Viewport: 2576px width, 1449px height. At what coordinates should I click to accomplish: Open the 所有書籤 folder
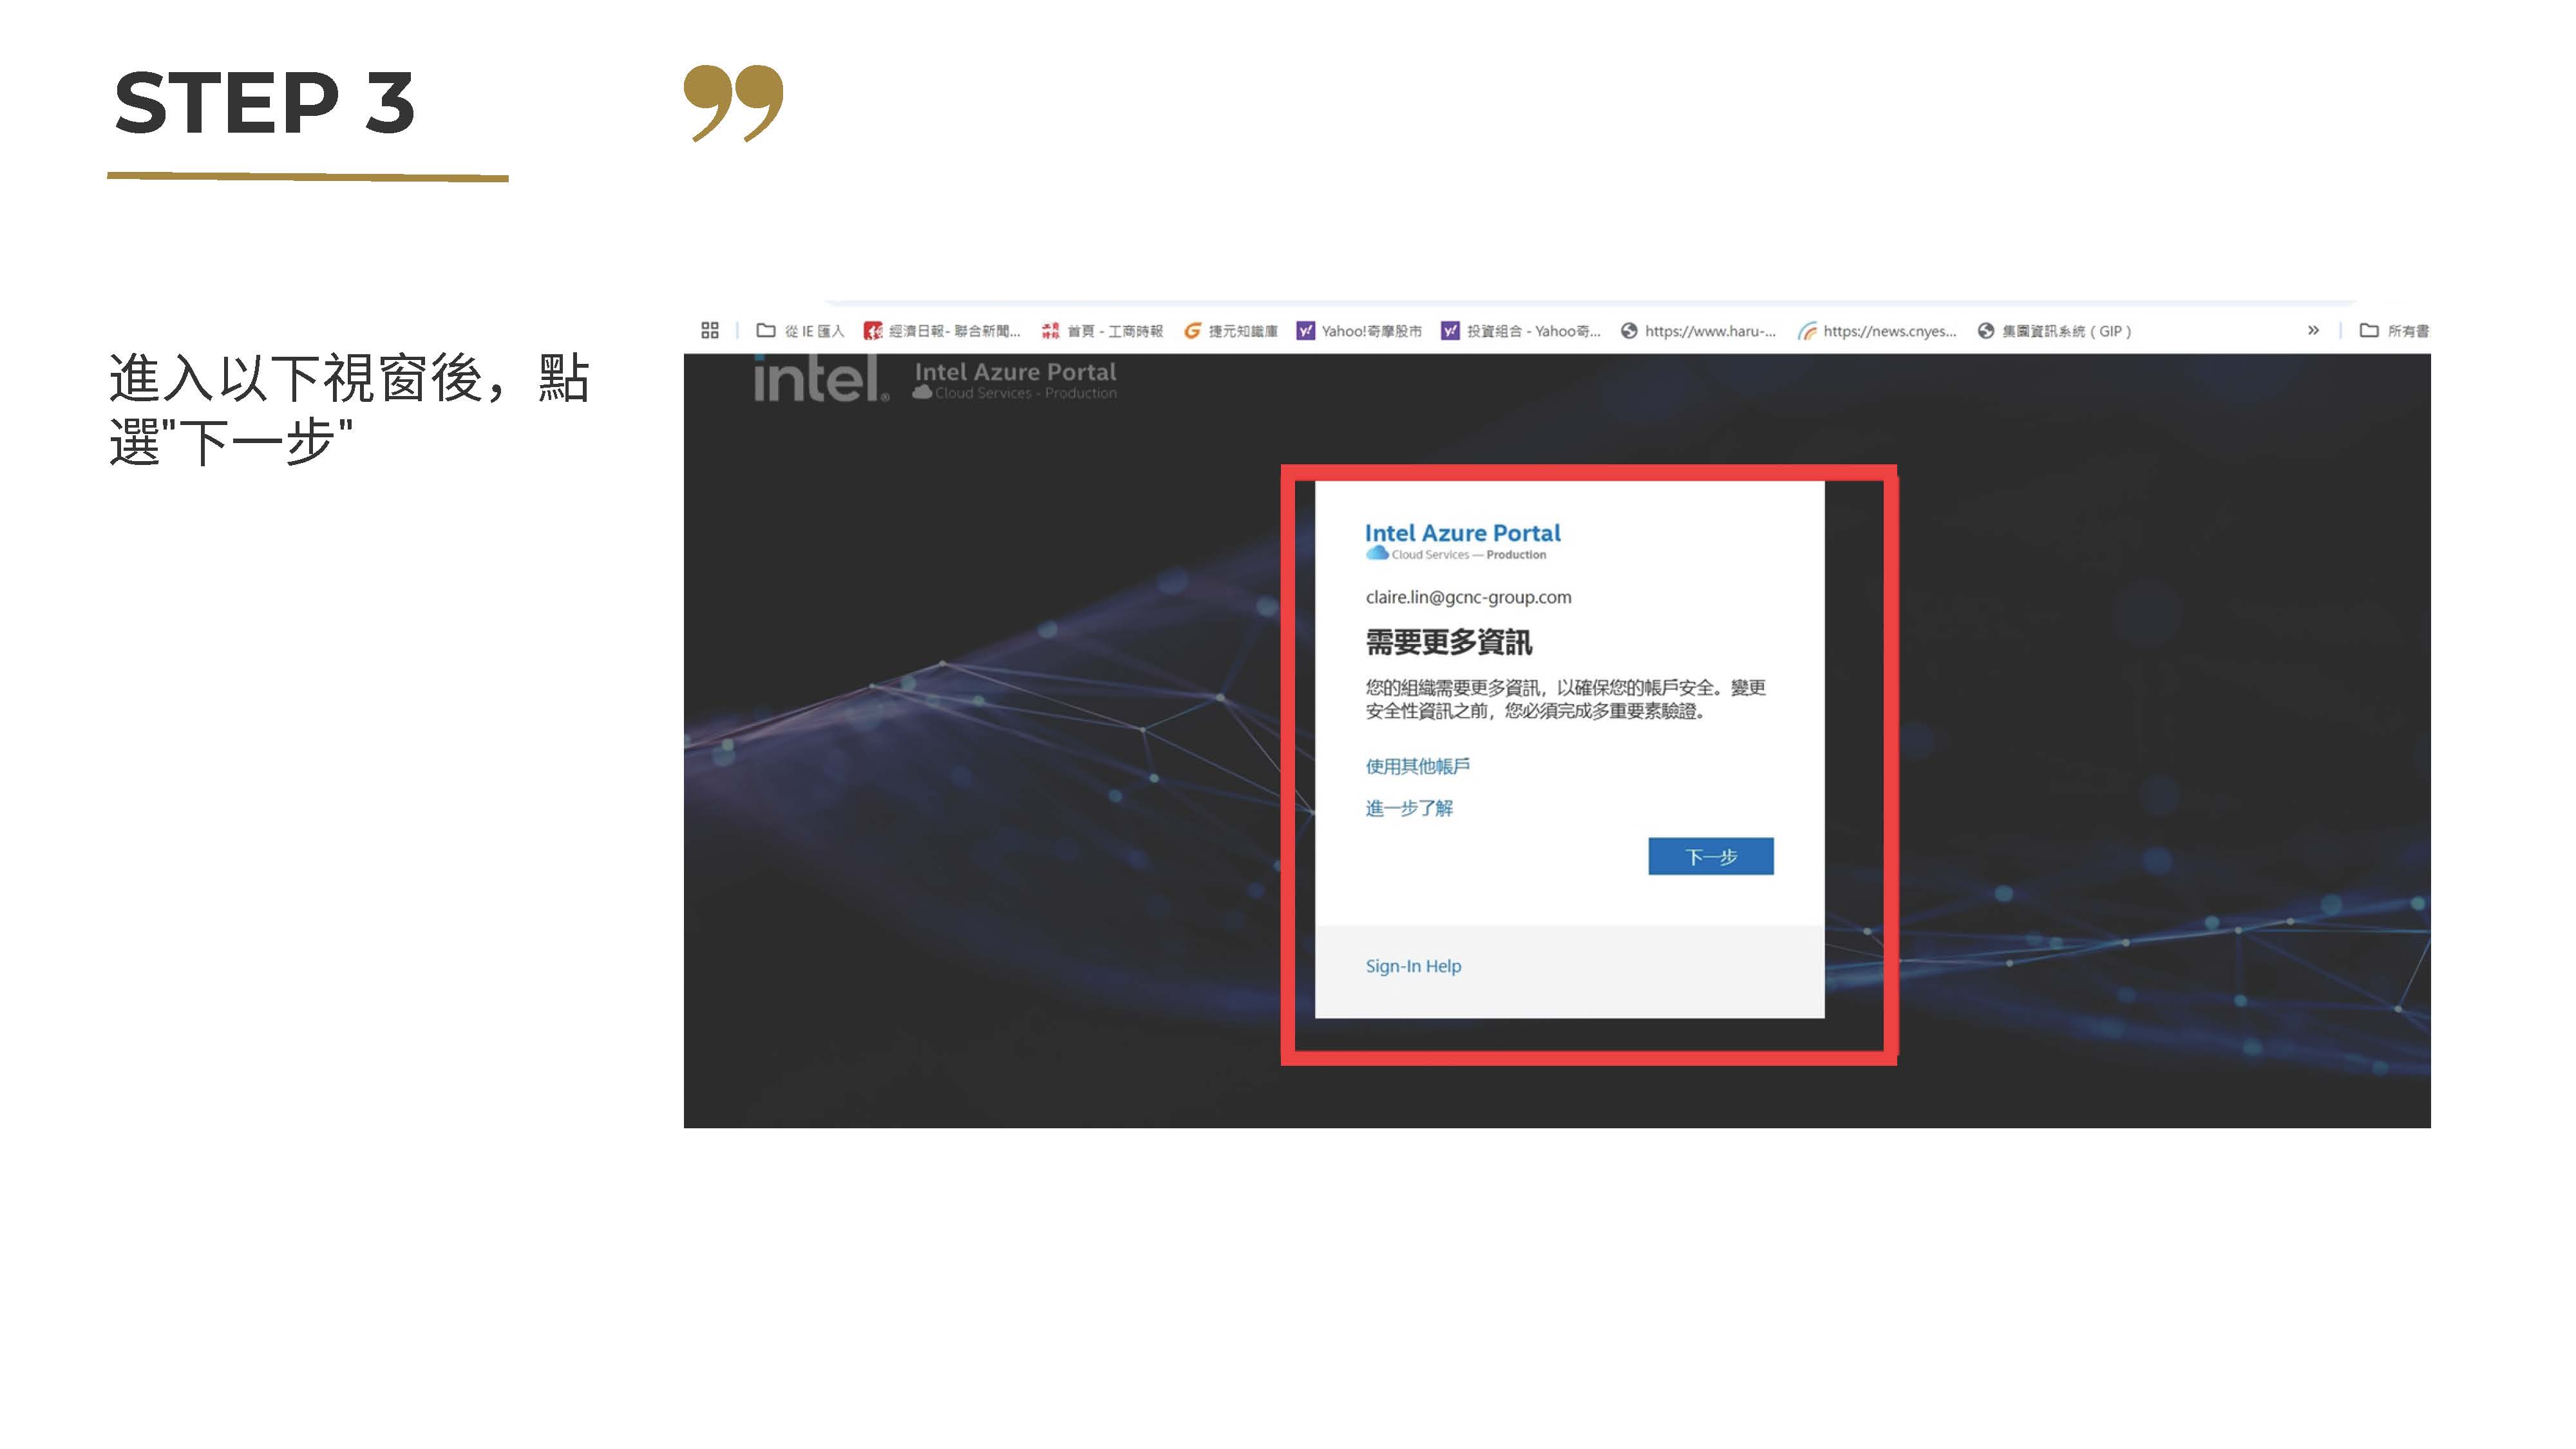point(2395,331)
